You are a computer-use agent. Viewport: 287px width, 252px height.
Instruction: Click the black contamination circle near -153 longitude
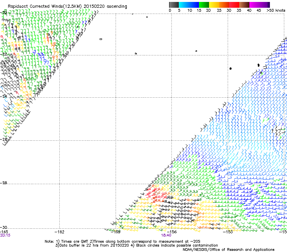230,69
